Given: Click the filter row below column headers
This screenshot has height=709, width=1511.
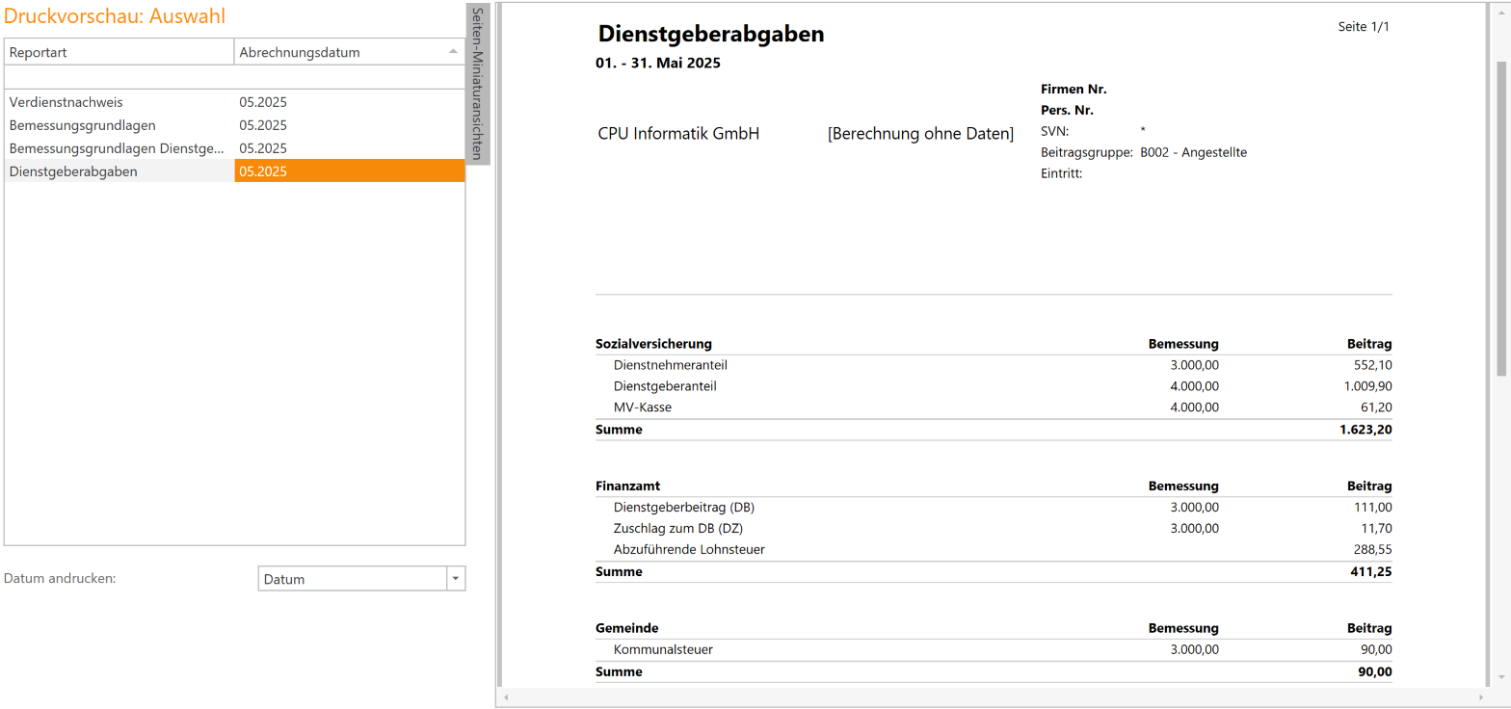Looking at the screenshot, I should click(235, 77).
